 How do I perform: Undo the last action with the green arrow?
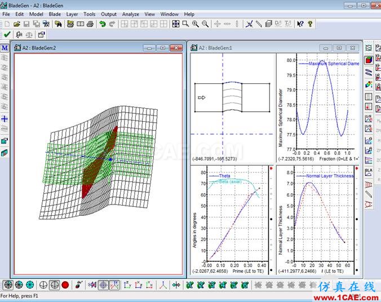[103, 24]
